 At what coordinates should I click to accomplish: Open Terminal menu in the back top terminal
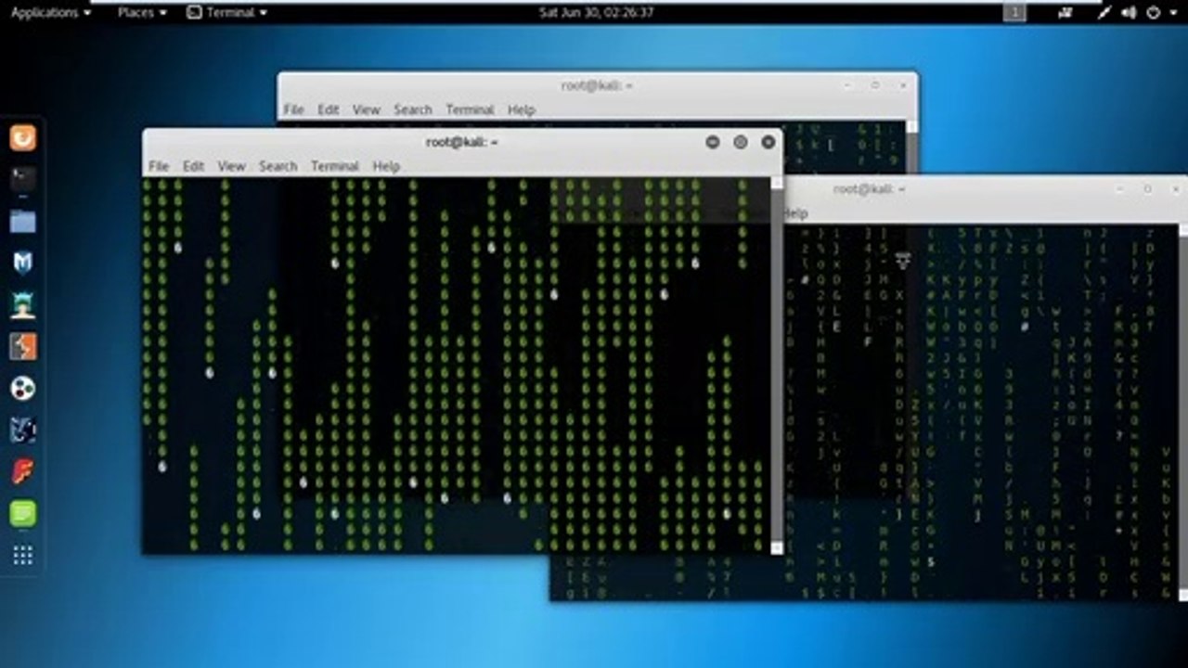click(470, 109)
